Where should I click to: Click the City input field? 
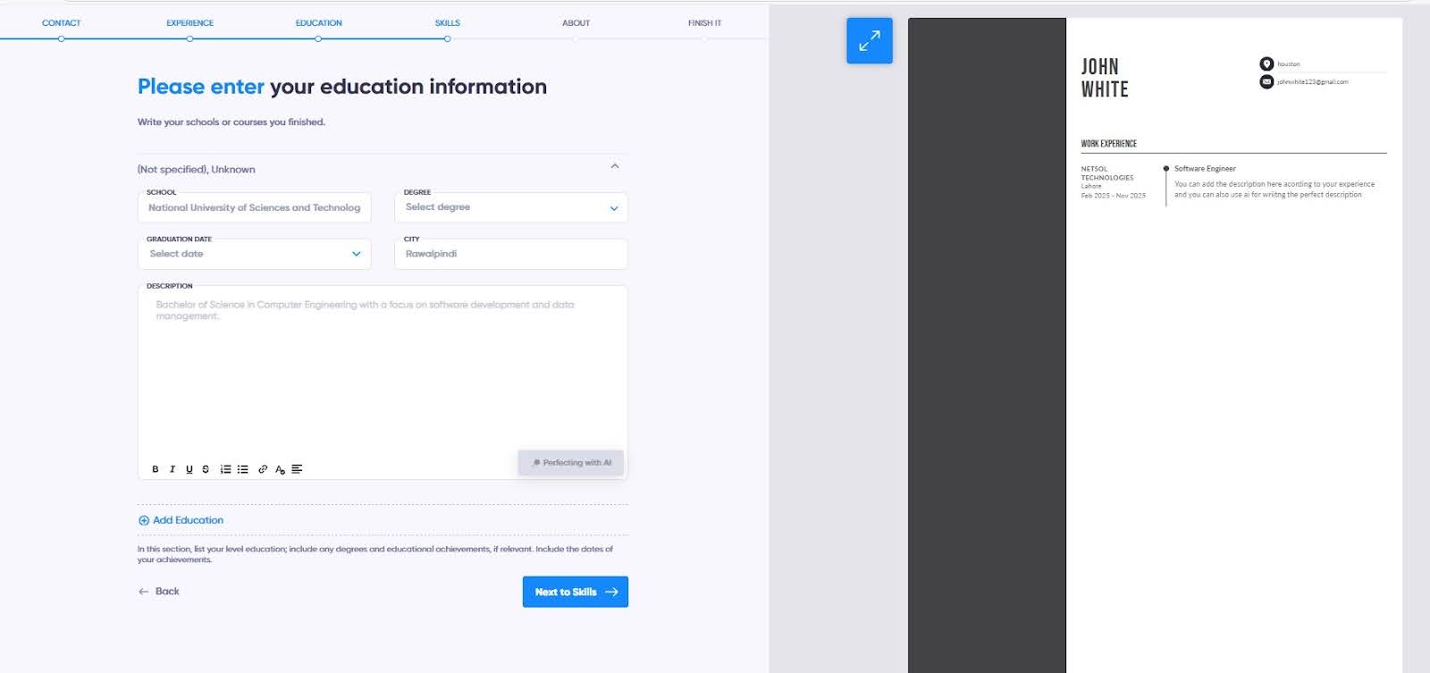point(511,254)
